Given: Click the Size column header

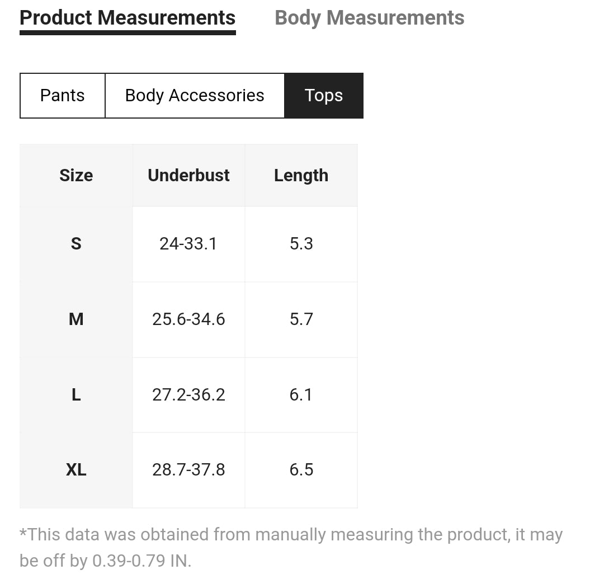Looking at the screenshot, I should point(76,175).
